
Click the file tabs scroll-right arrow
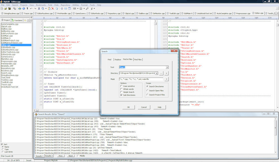tap(277, 13)
